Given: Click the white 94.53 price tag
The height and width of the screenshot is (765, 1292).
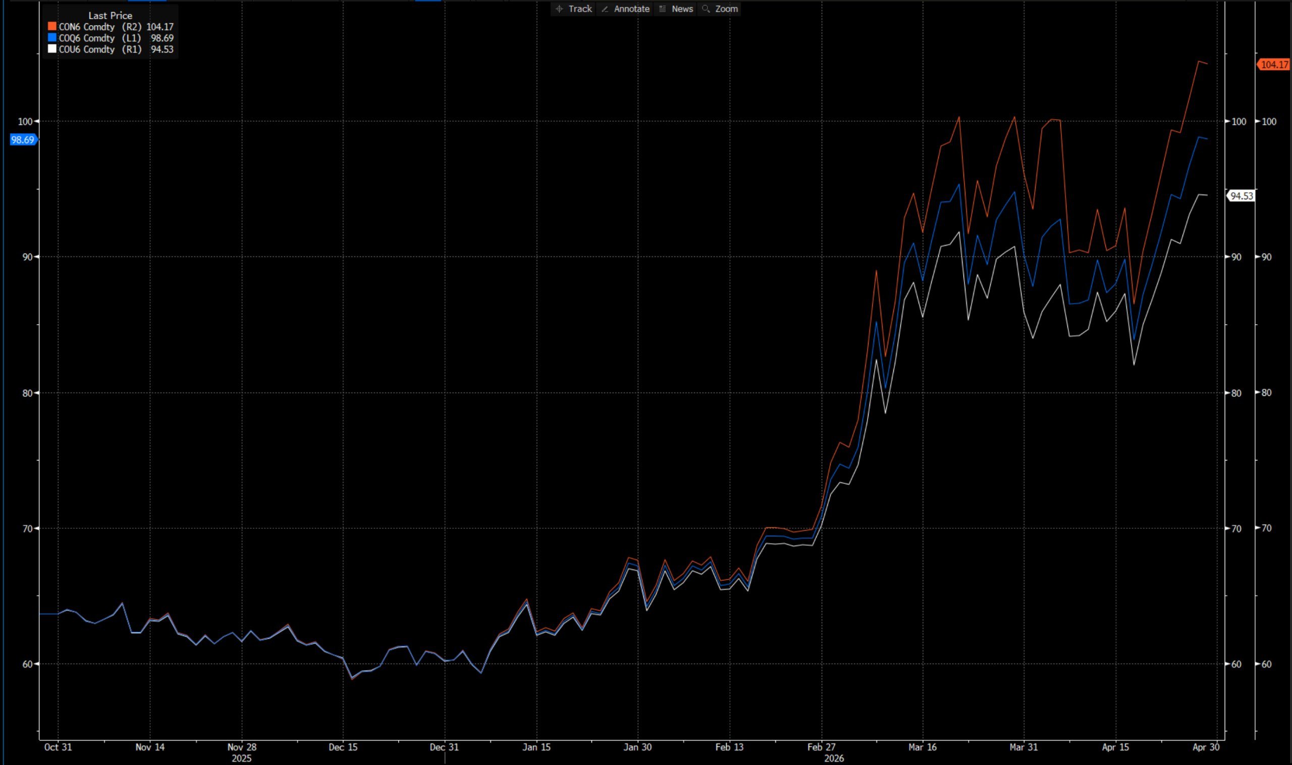Looking at the screenshot, I should tap(1241, 196).
